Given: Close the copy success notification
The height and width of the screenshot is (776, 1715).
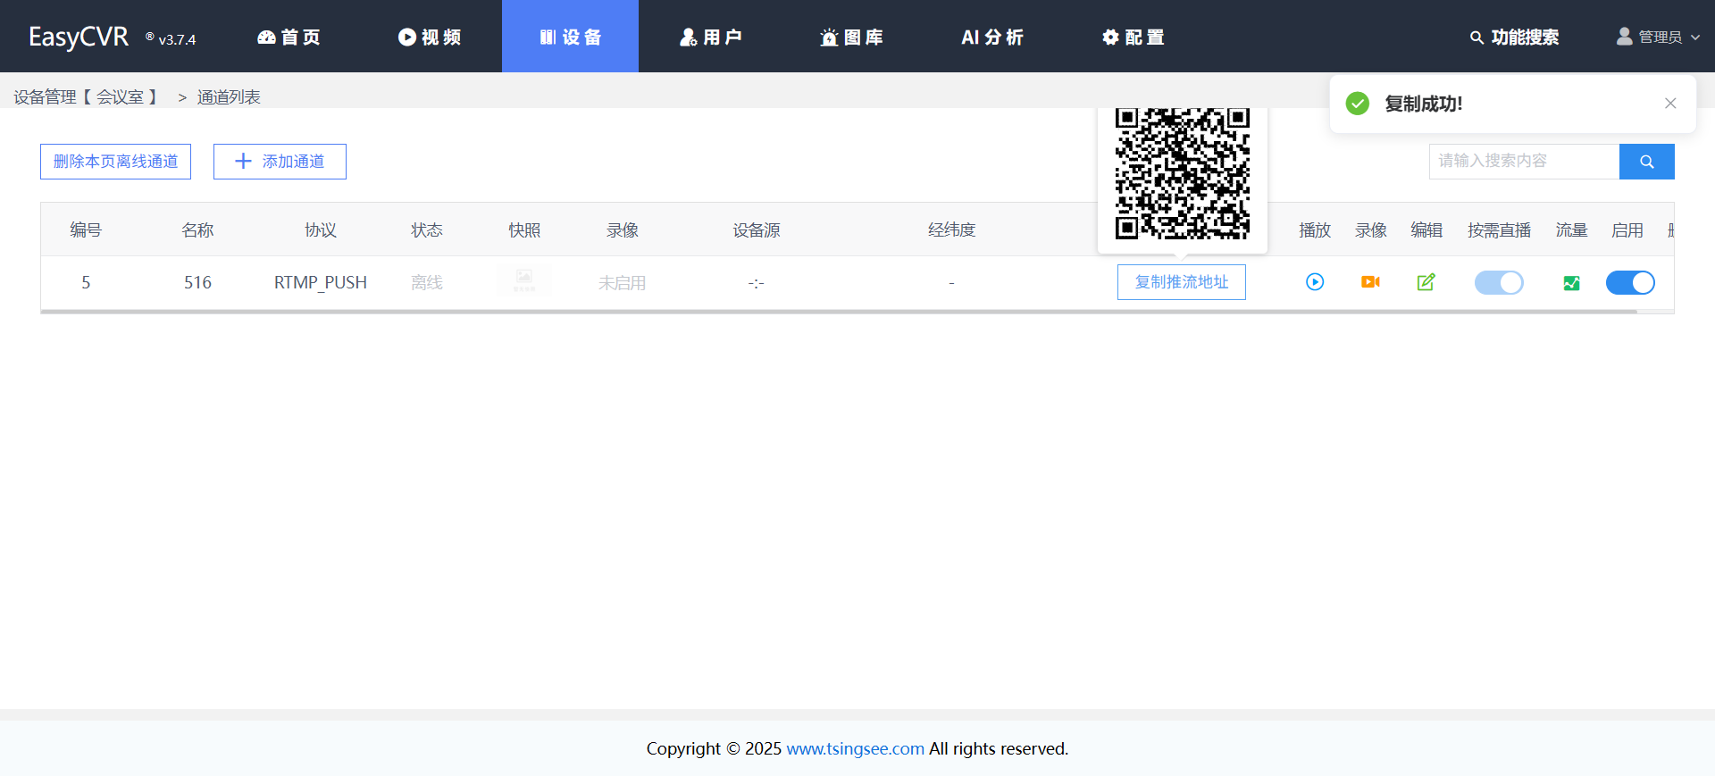Looking at the screenshot, I should point(1669,104).
